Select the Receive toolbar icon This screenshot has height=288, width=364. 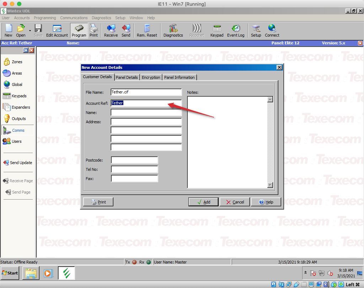click(x=111, y=31)
